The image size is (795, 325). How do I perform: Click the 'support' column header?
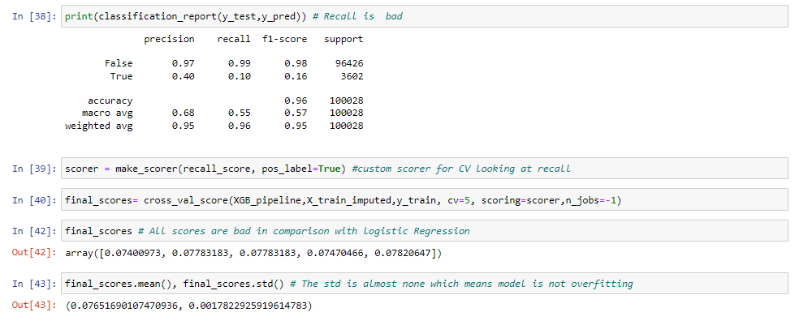pyautogui.click(x=343, y=39)
